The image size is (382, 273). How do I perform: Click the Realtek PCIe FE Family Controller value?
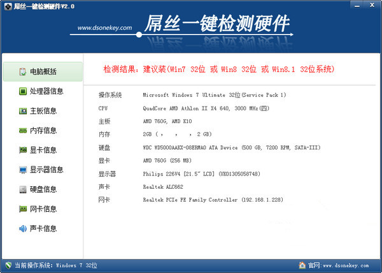[x=213, y=200]
